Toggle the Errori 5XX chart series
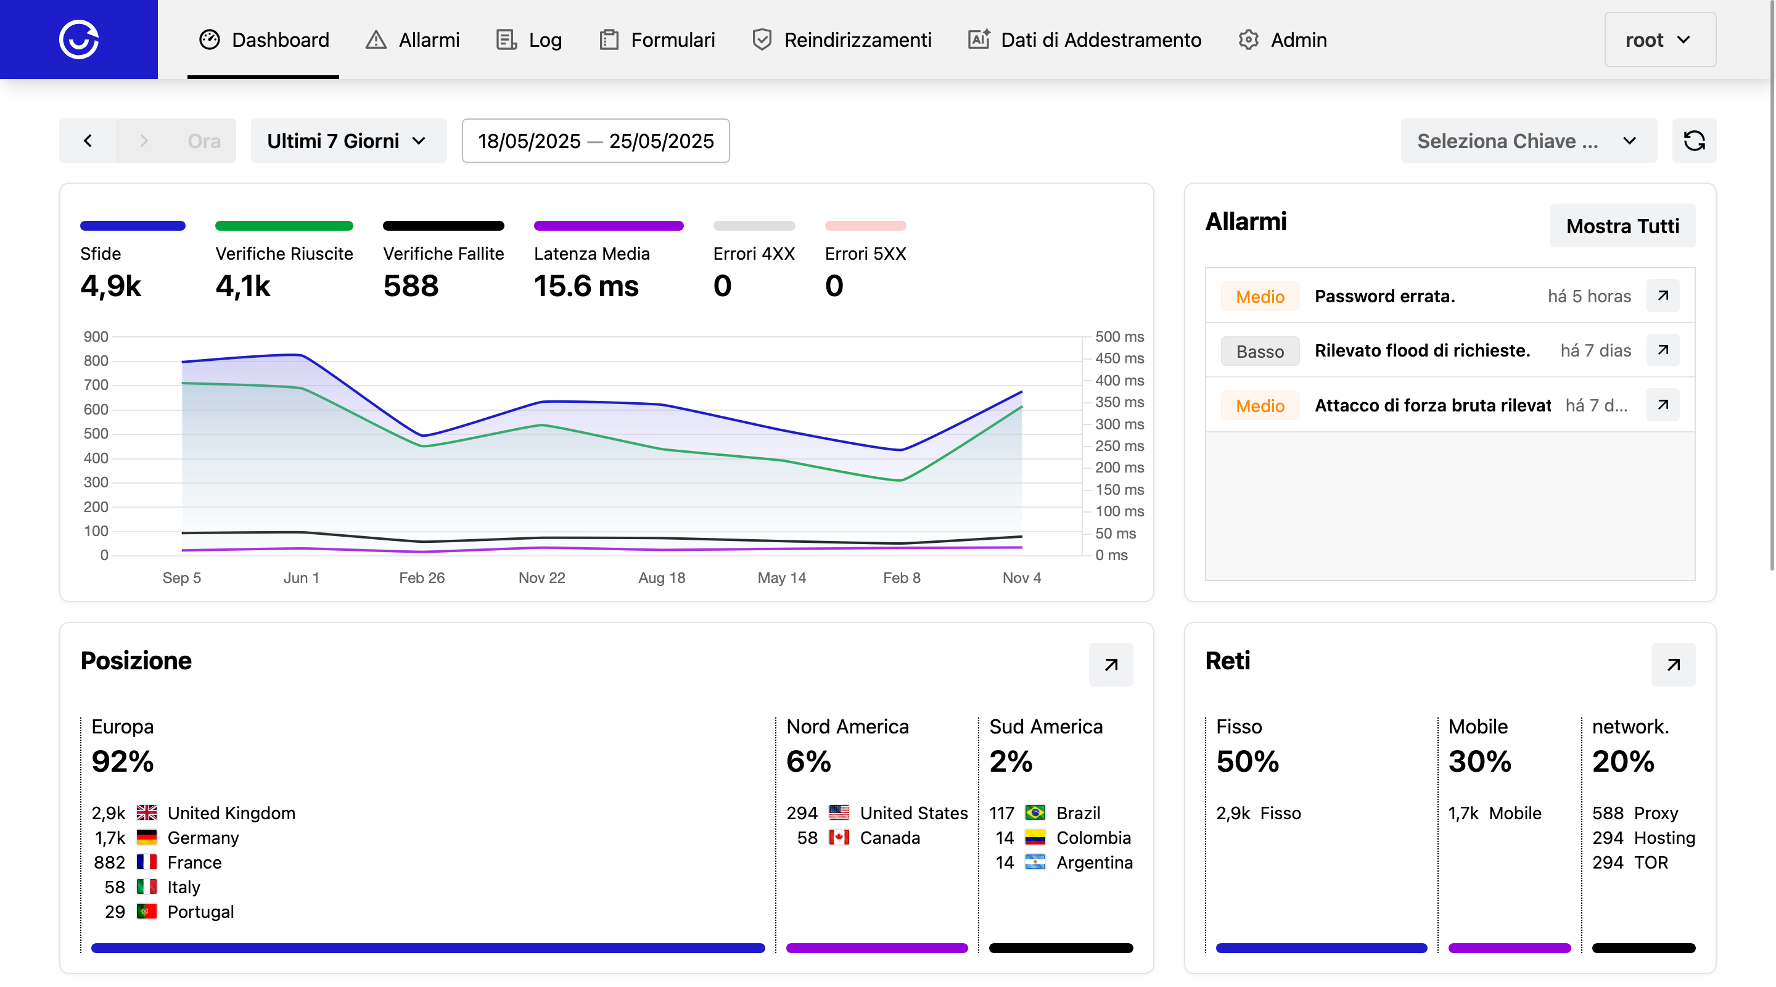 tap(865, 261)
